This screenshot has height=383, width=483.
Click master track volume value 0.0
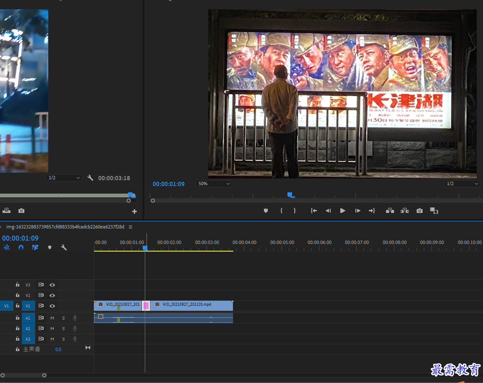[x=58, y=349]
